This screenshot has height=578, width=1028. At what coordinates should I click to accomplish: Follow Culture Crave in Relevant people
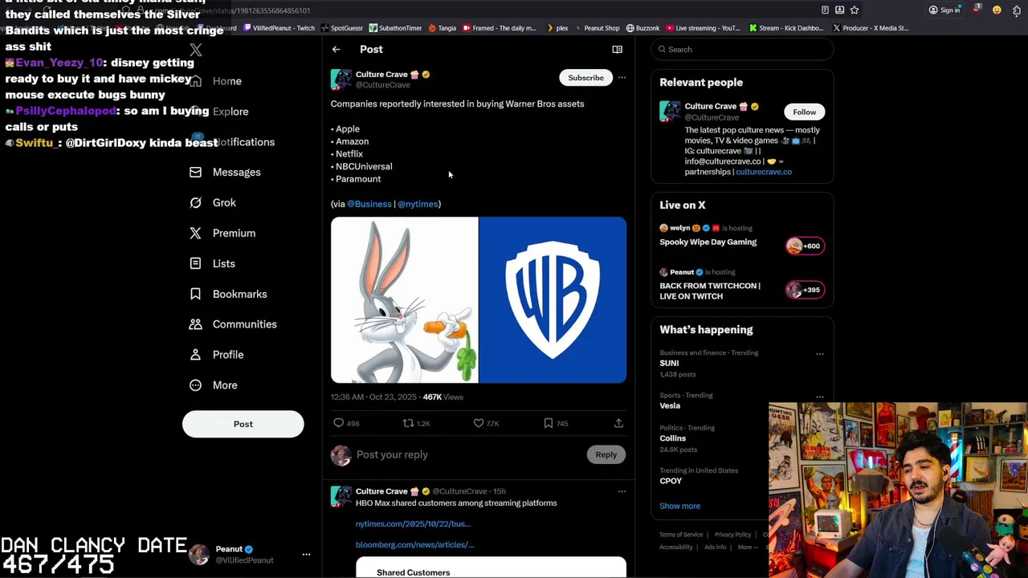click(804, 112)
